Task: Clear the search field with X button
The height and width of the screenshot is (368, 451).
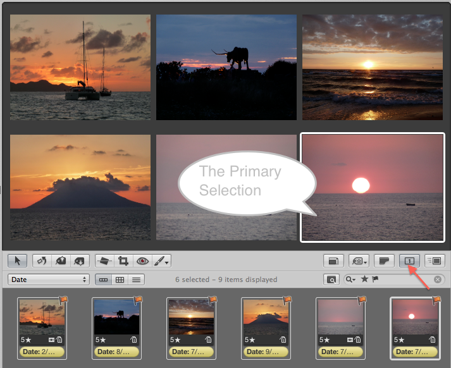Action: [437, 279]
